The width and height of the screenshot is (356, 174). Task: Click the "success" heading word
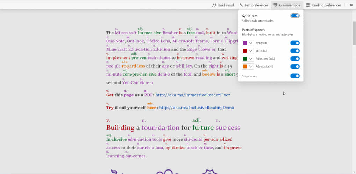228,128
